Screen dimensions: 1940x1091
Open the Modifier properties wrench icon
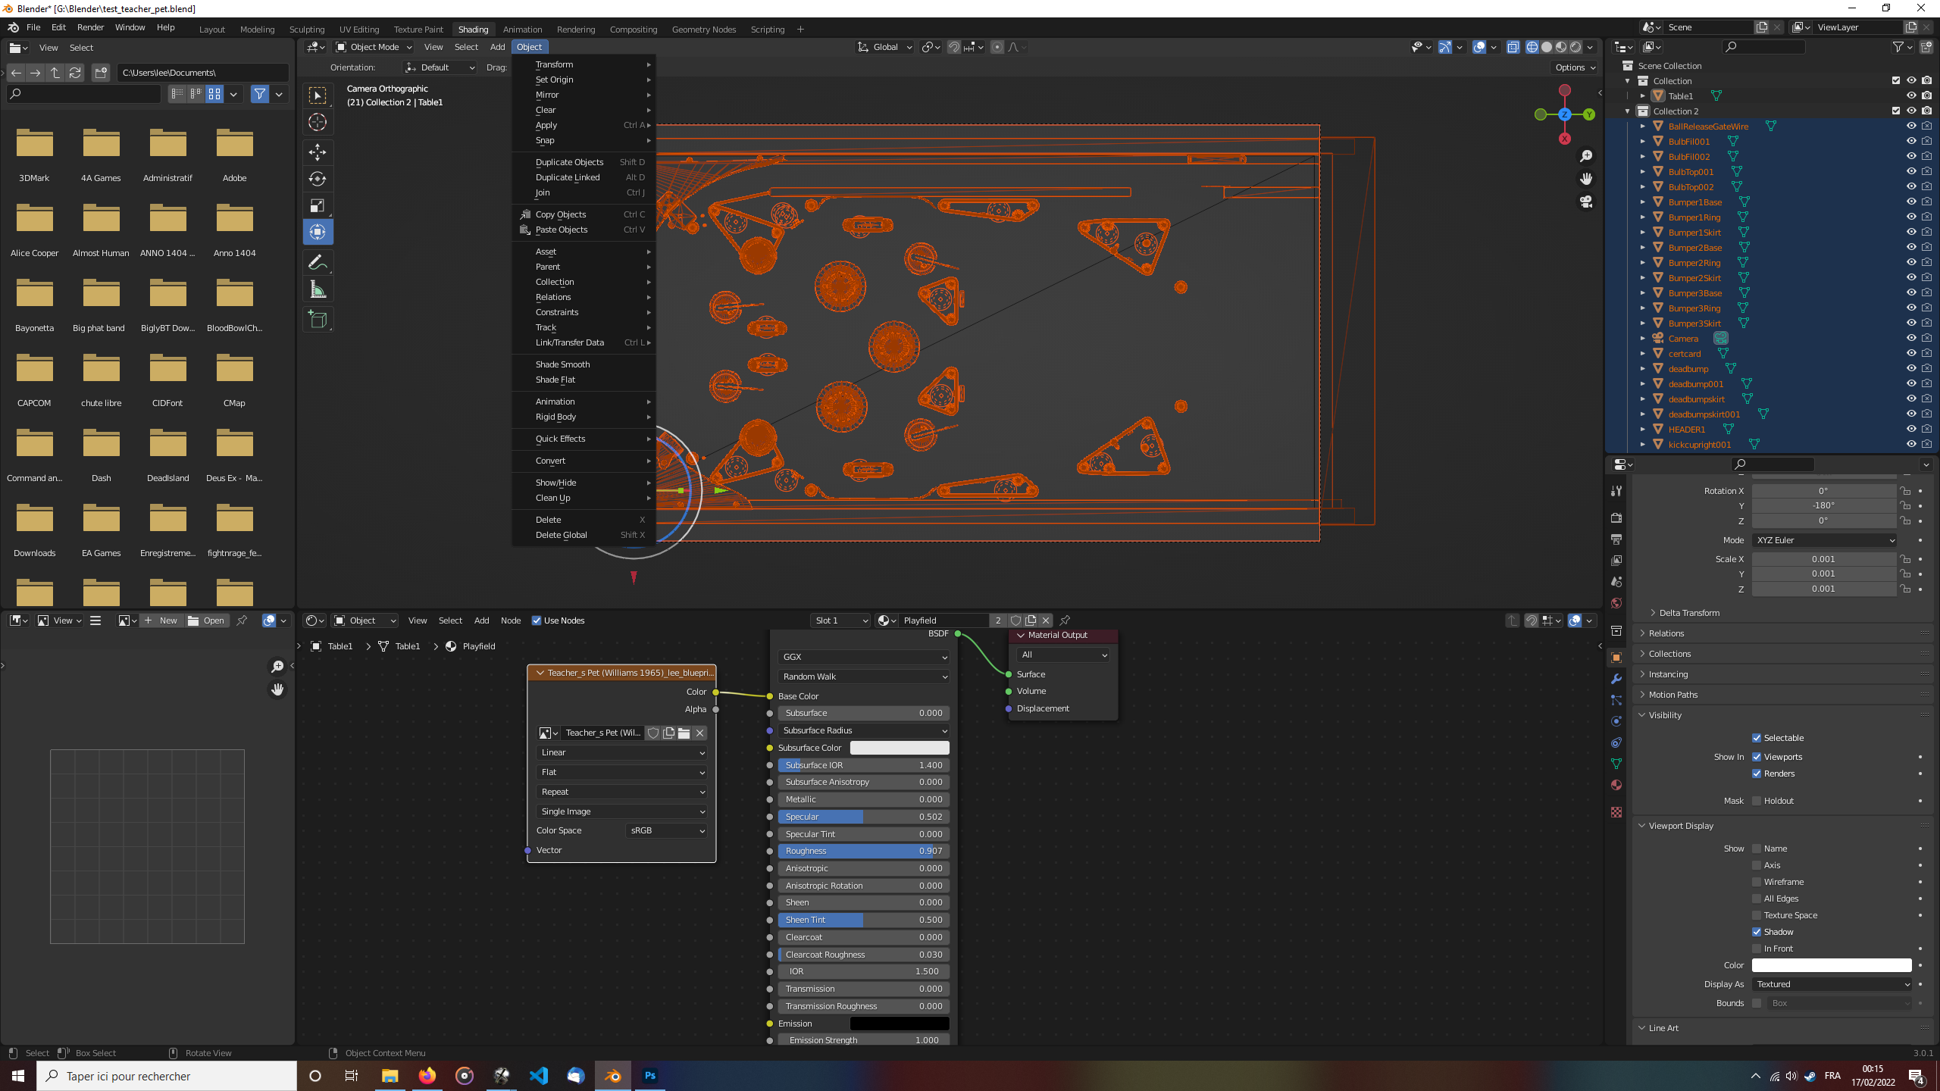coord(1616,679)
